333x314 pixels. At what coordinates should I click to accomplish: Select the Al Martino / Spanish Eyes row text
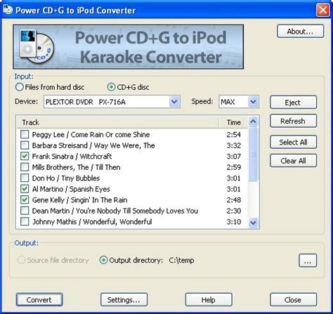click(x=71, y=189)
